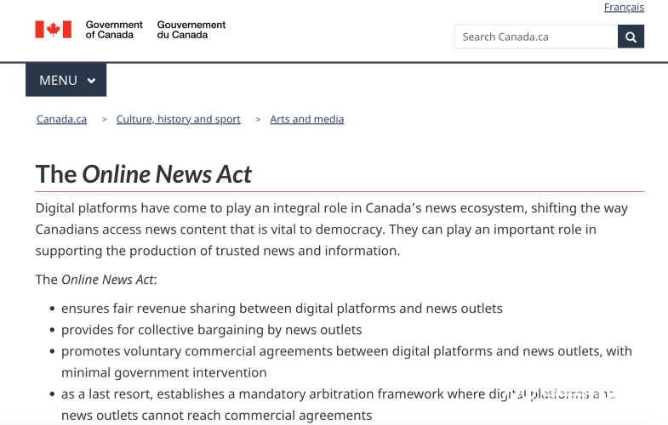
Task: Click the intro paragraph about digital platforms
Action: 331,229
